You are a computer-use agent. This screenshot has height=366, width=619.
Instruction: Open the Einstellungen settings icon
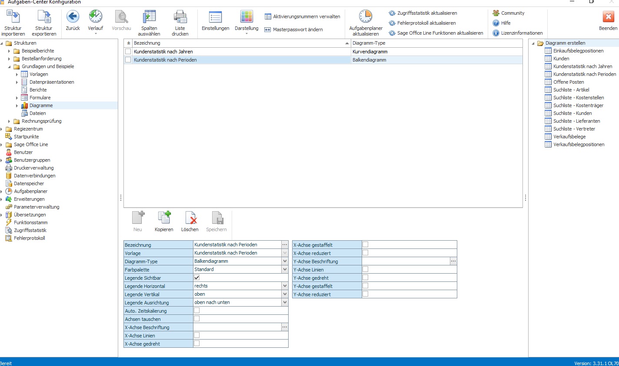[216, 17]
